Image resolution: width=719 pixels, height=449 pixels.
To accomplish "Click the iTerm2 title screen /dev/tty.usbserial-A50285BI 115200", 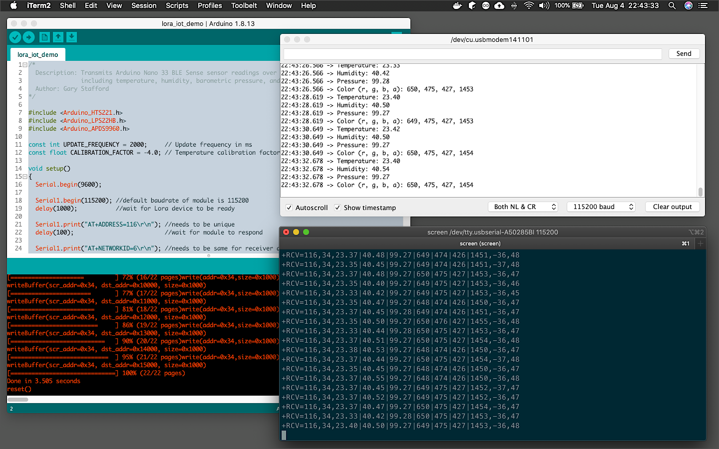I will point(492,232).
